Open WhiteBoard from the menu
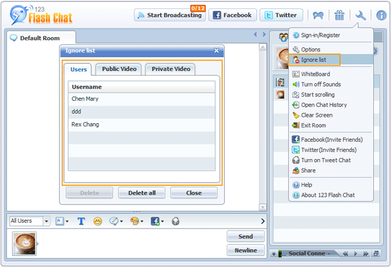Screen dimensions: 391x267 (331, 74)
